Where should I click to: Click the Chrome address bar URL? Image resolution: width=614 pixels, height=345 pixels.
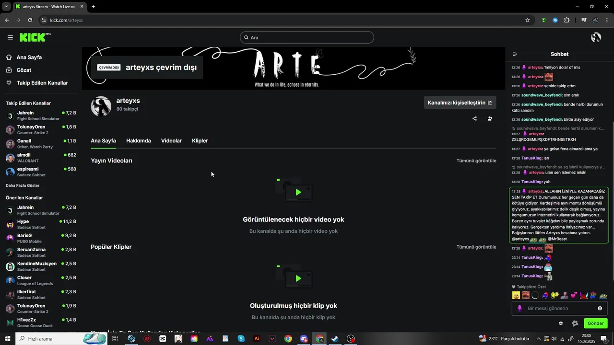coord(67,20)
